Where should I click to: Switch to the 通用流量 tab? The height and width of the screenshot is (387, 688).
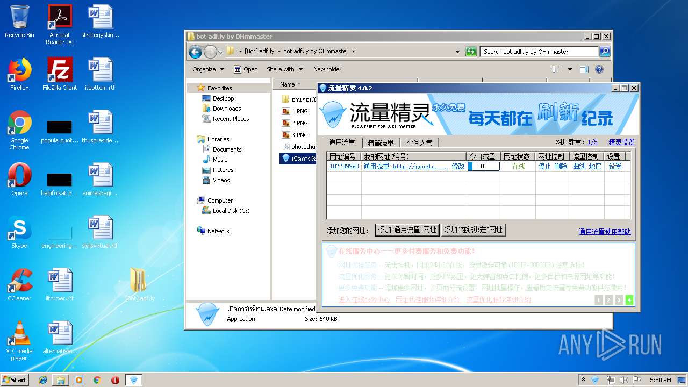coord(342,142)
